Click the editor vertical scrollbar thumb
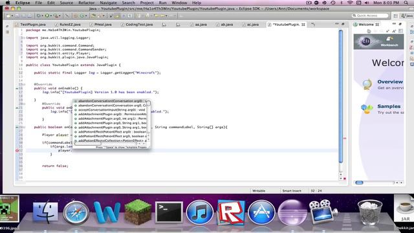 341,96
